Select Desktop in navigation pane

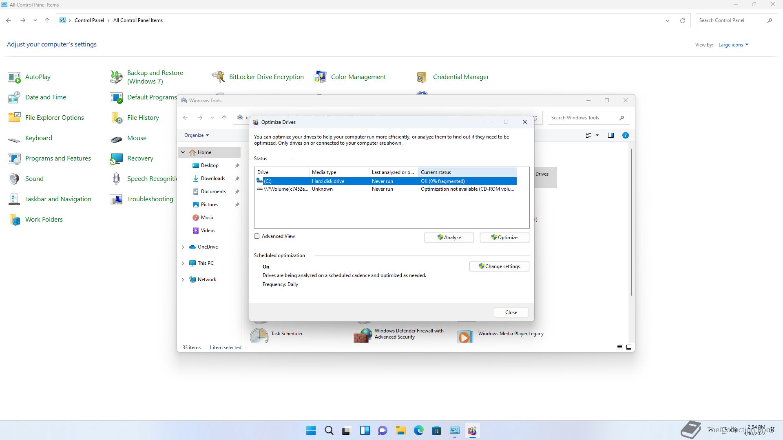click(210, 165)
